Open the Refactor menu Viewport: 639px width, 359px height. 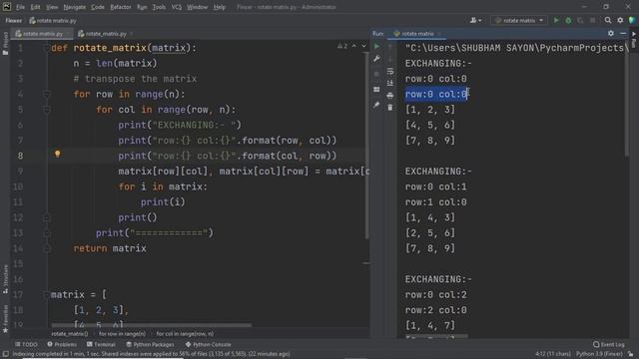click(x=121, y=7)
